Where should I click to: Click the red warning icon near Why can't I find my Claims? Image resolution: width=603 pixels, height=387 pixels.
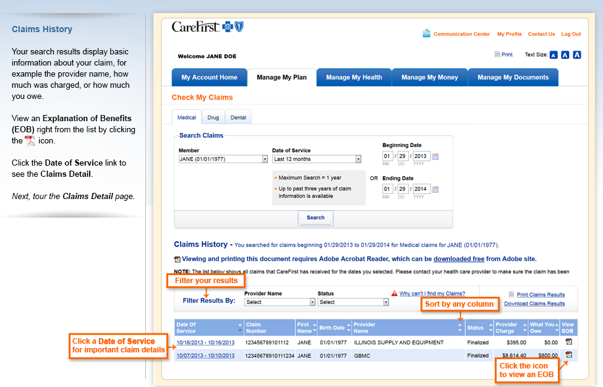click(394, 294)
